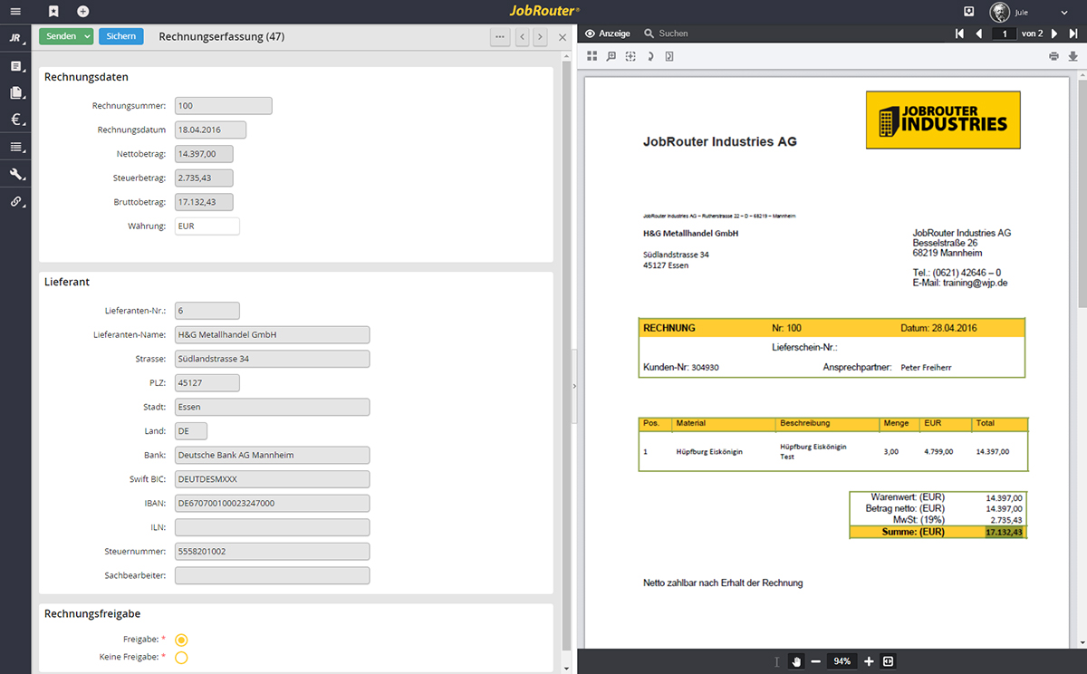Click the Lieferanten-Nr. field
Viewport: 1087px width, 674px height.
pos(207,311)
